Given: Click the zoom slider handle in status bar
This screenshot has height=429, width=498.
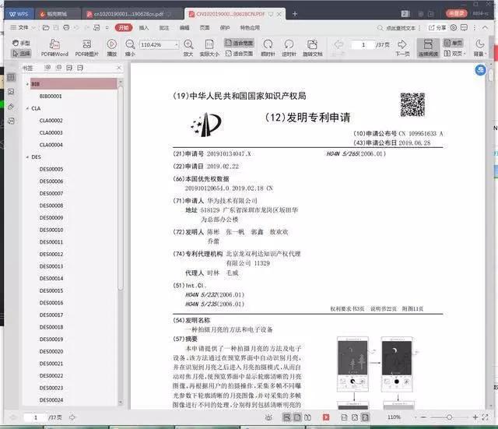Looking at the screenshot, I should pos(449,417).
